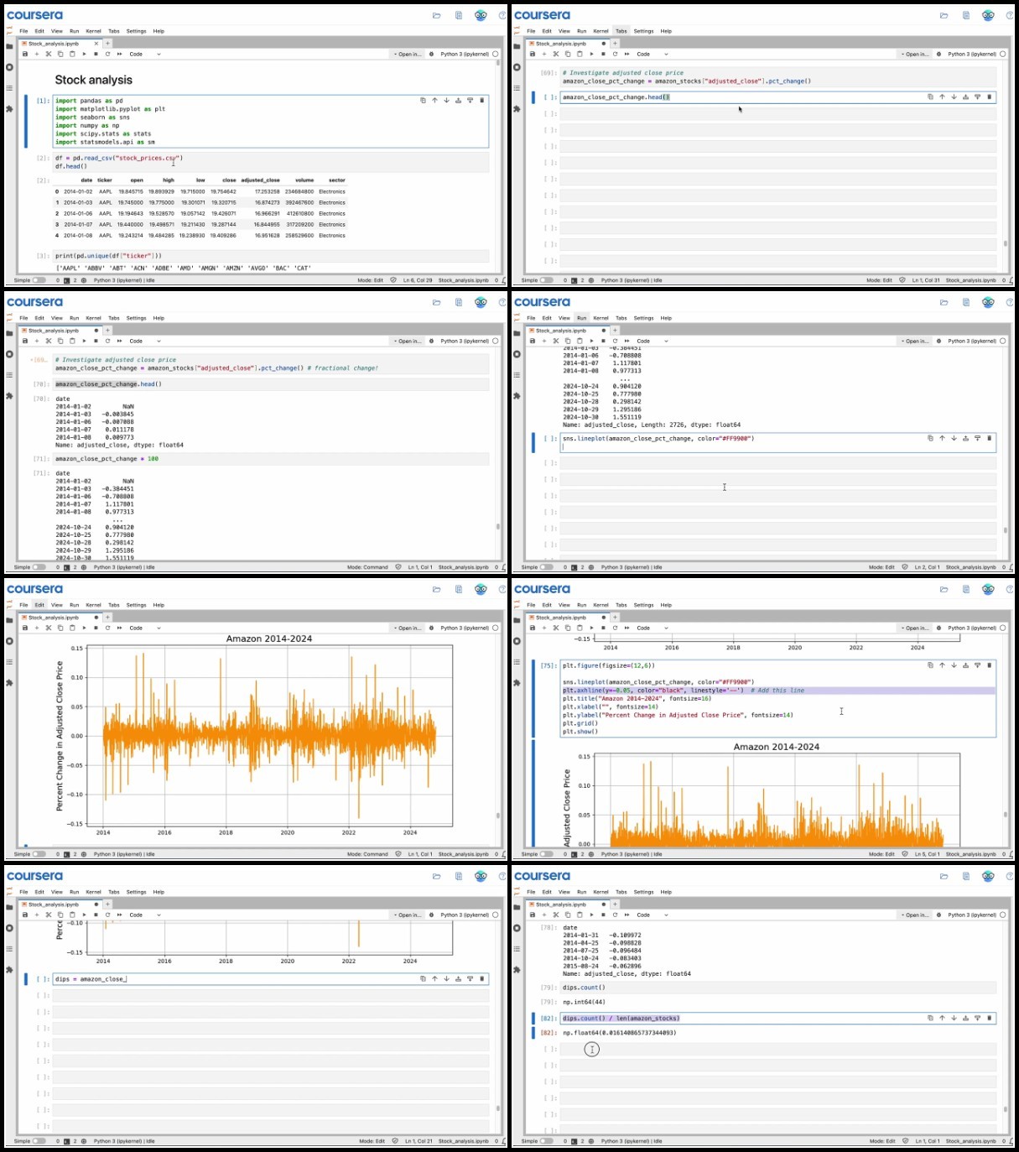The height and width of the screenshot is (1152, 1019).
Task: Click the save icon above the Stock analysis heading
Action: coord(25,54)
